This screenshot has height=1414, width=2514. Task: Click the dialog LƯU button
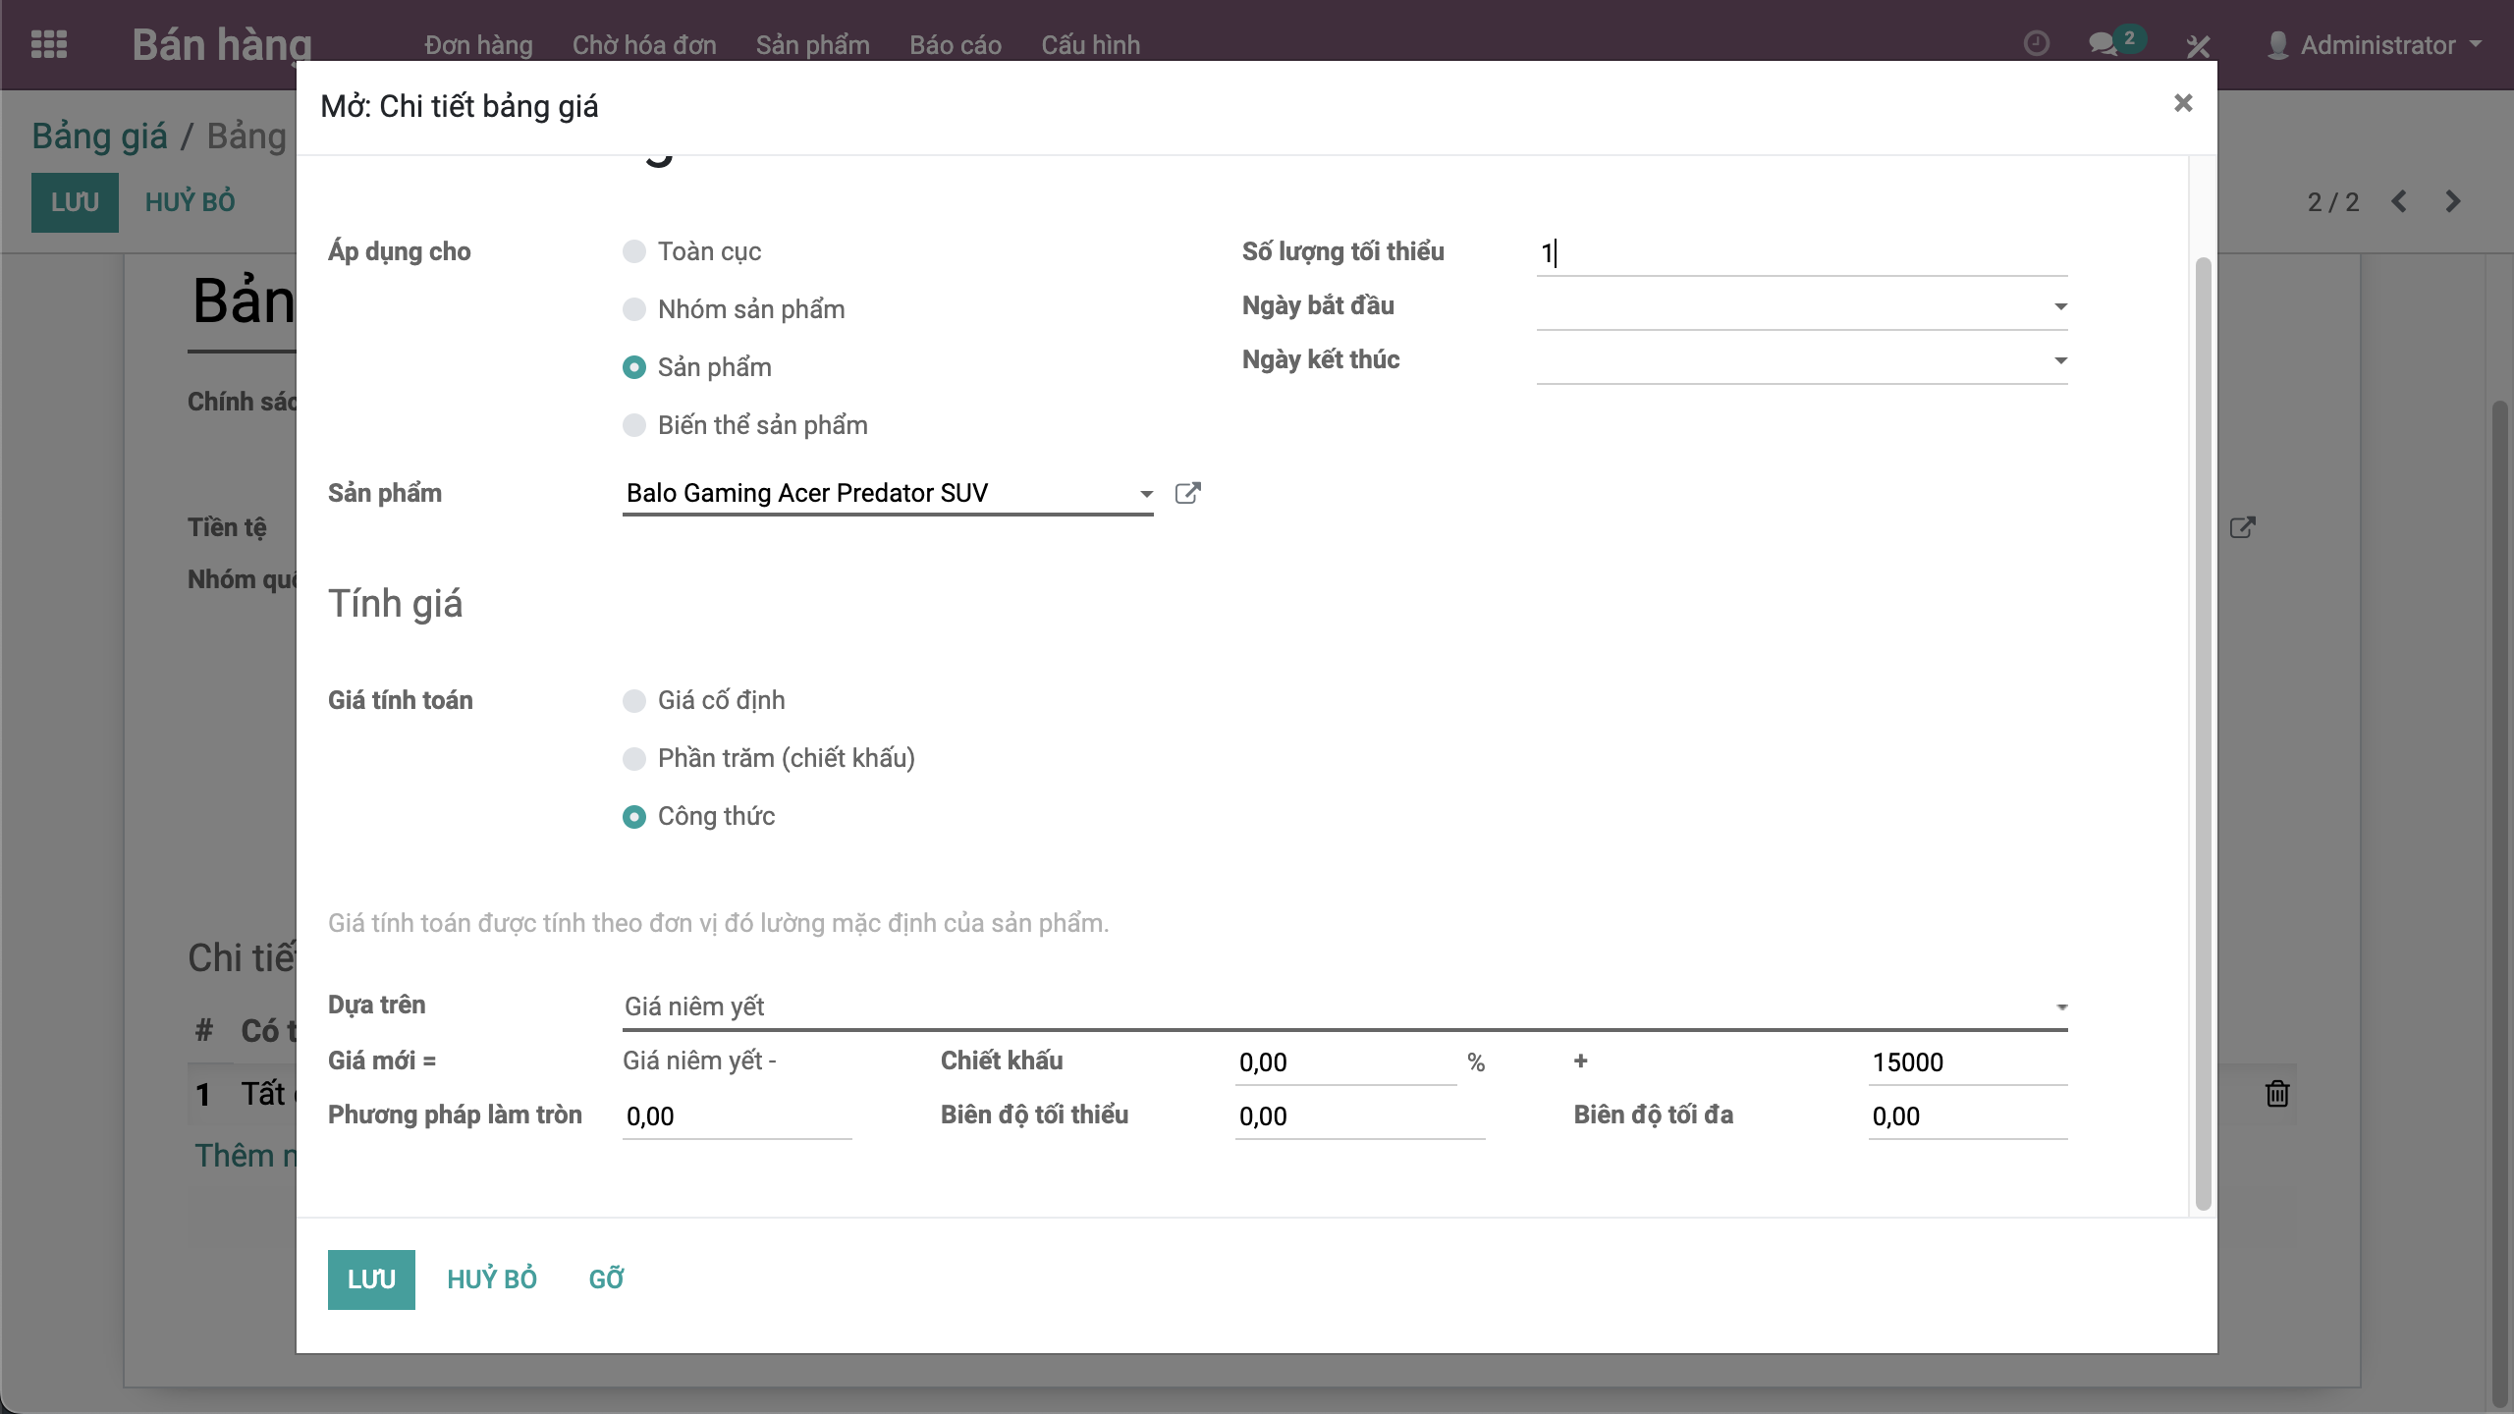point(371,1278)
